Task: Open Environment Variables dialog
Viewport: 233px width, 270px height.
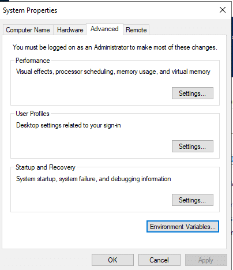Action: point(183,227)
